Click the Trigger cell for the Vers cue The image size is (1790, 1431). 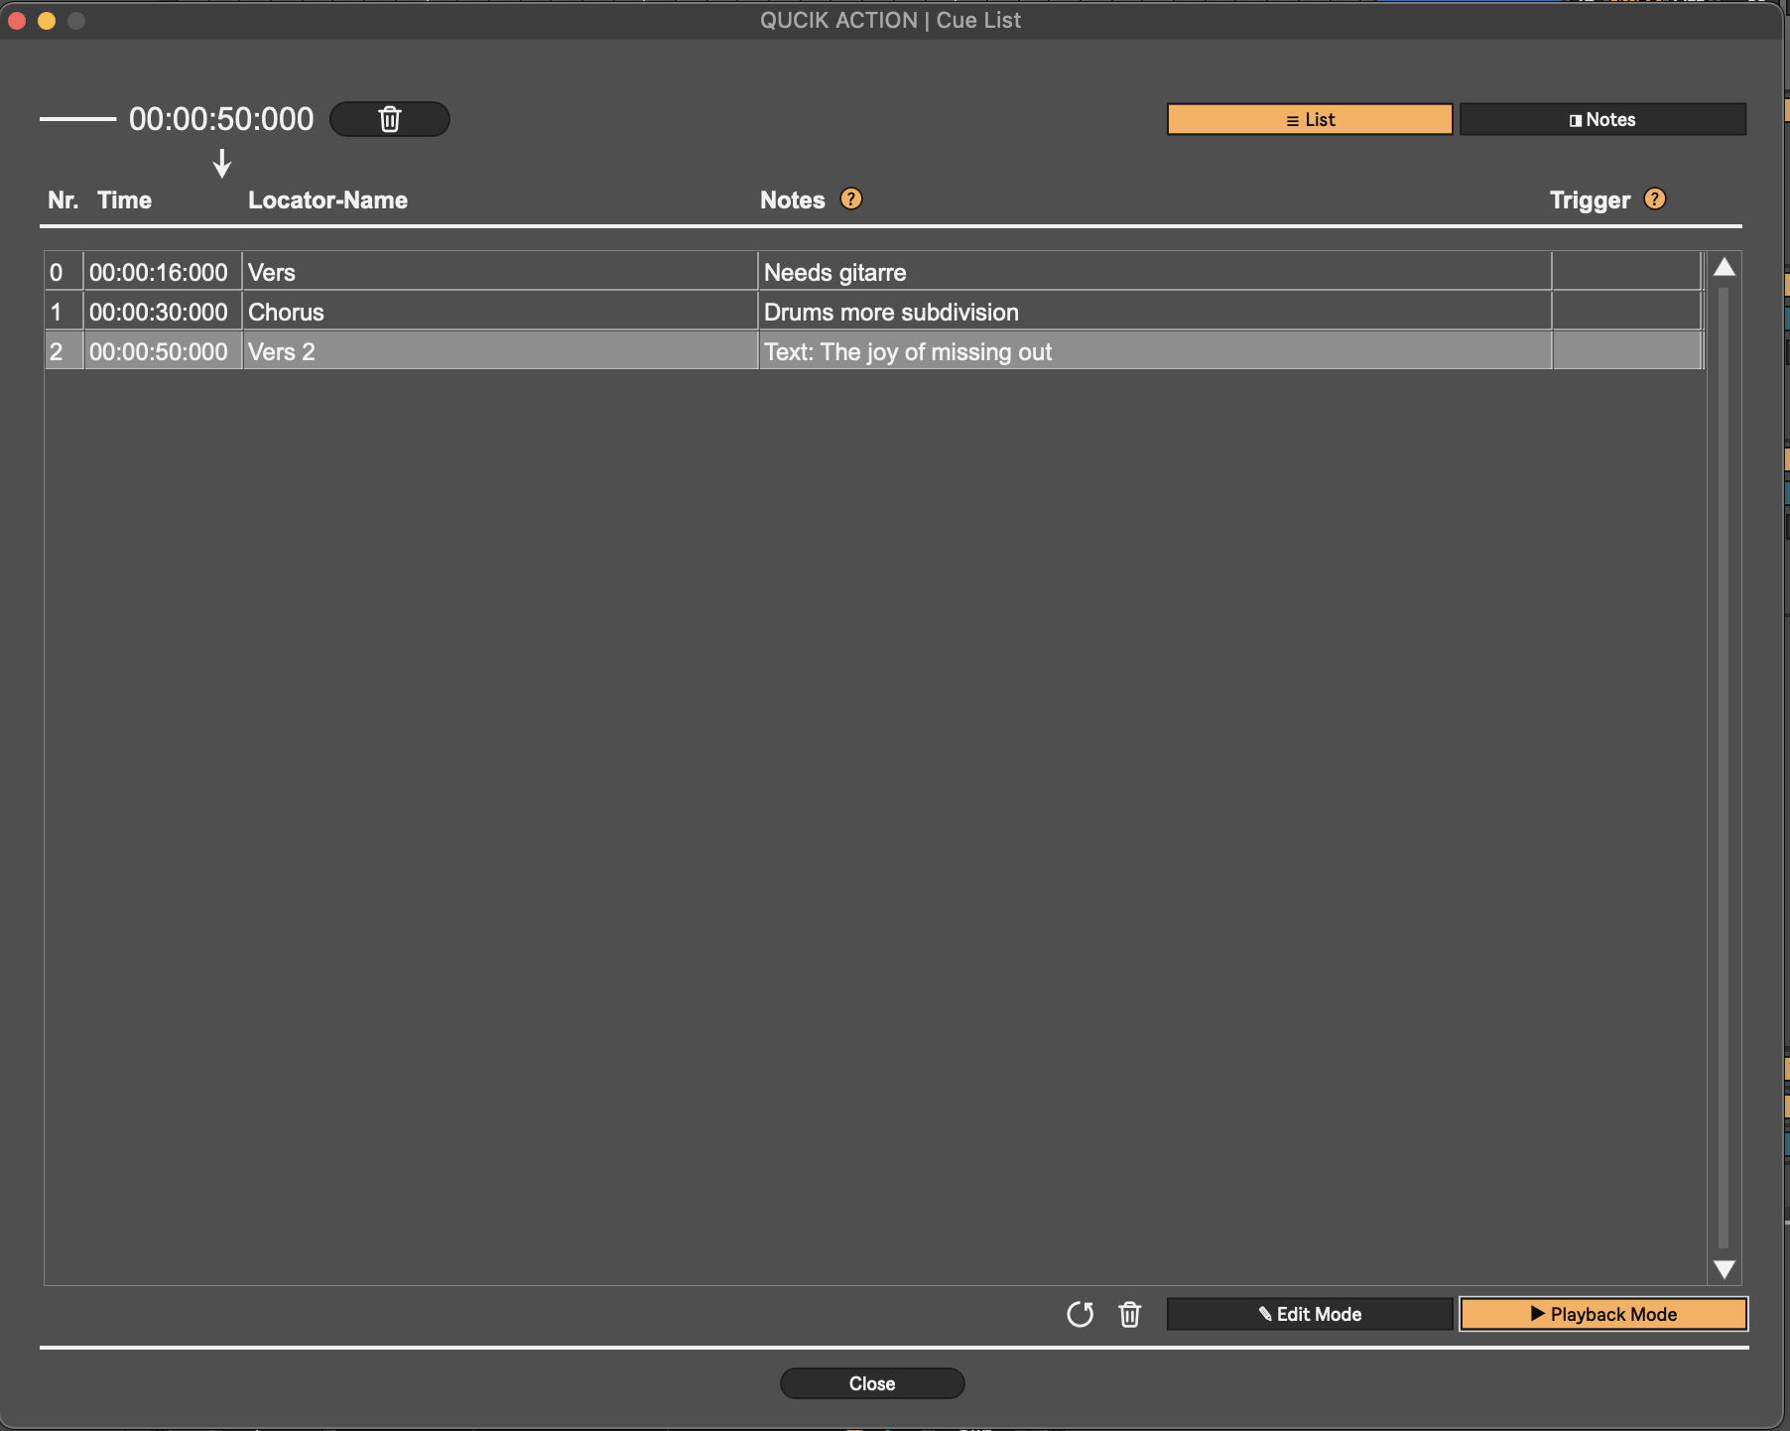coord(1626,272)
